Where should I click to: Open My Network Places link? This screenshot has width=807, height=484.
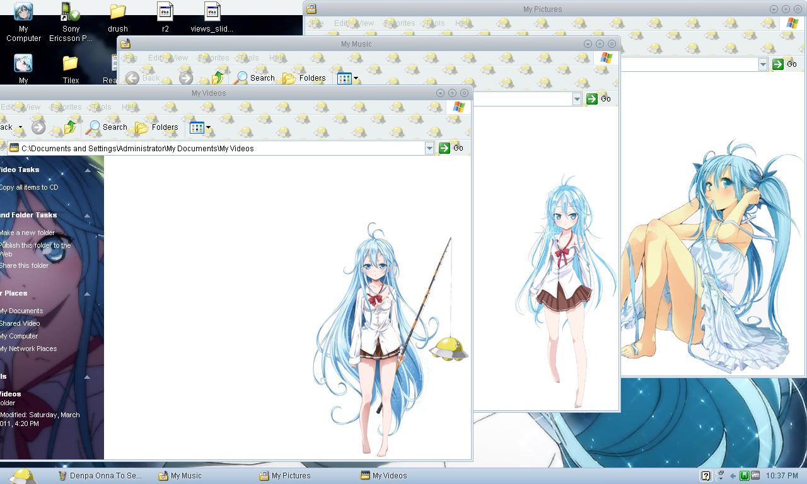coord(28,349)
